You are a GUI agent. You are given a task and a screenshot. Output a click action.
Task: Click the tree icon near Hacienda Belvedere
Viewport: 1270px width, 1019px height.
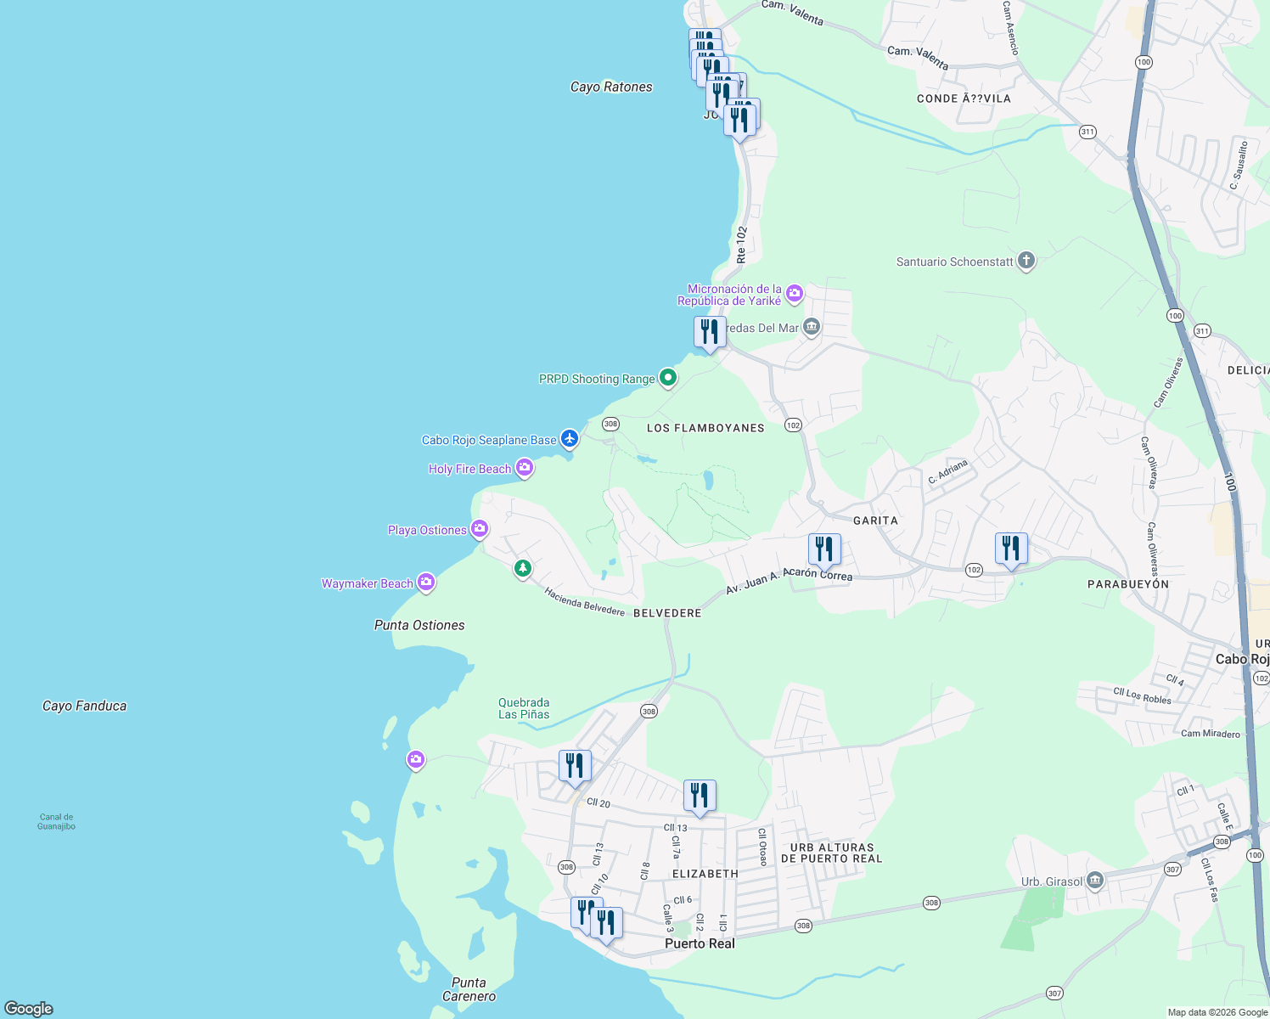coord(523,569)
